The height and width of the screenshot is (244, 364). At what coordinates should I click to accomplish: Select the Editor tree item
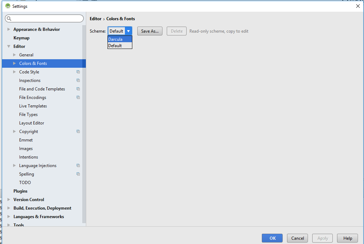point(19,46)
